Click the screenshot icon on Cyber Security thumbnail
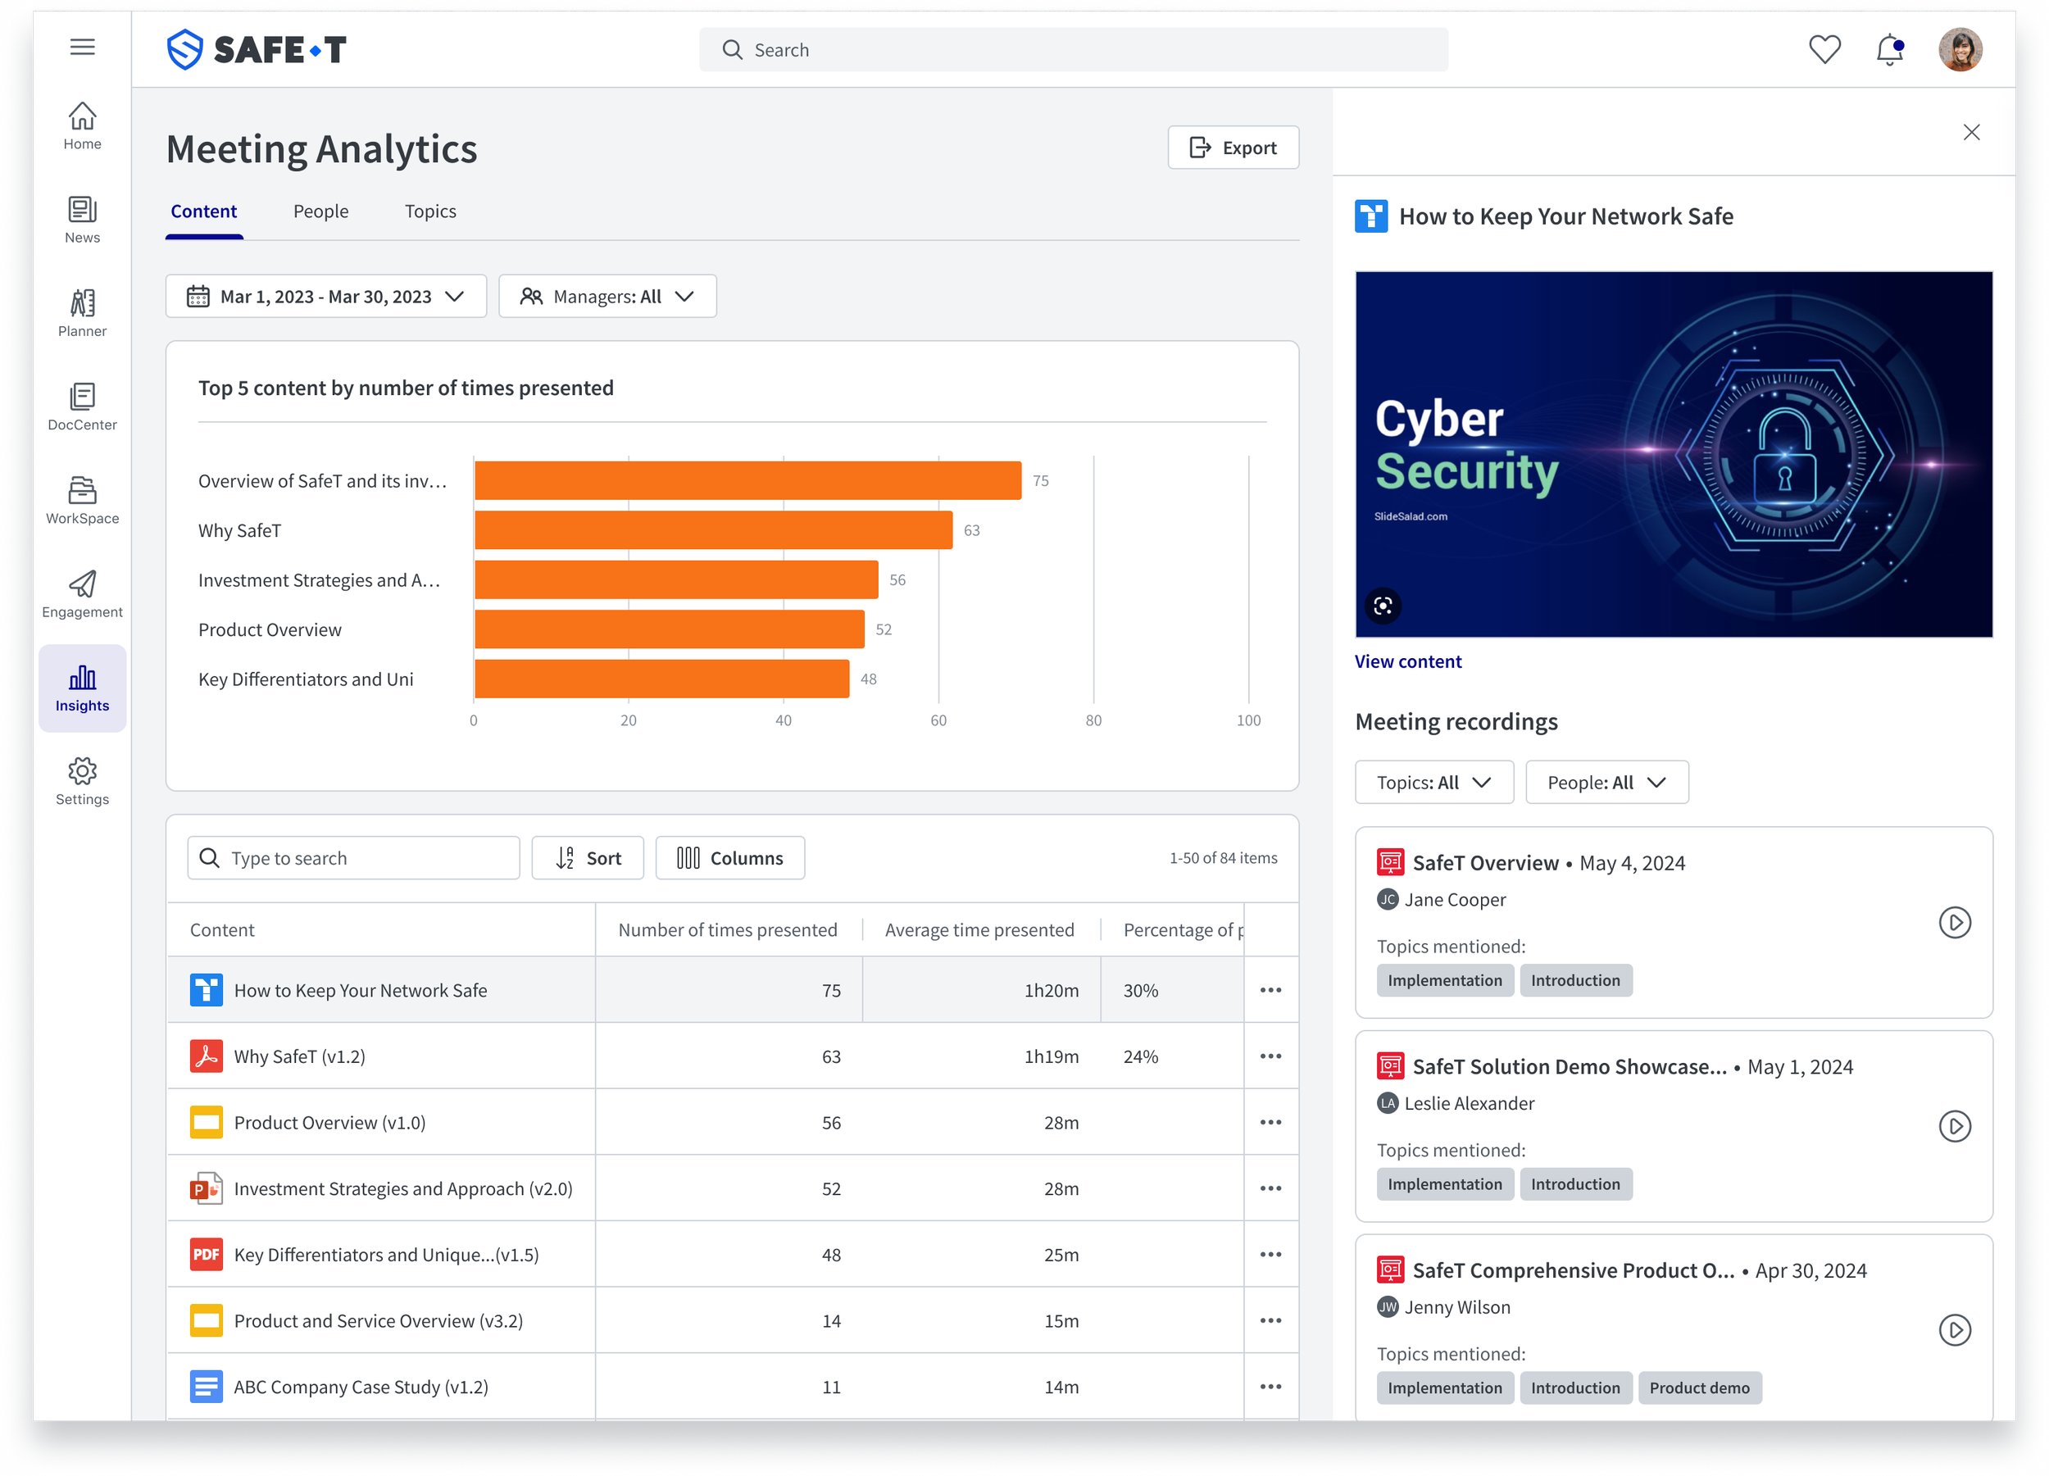2049x1476 pixels. (1383, 605)
